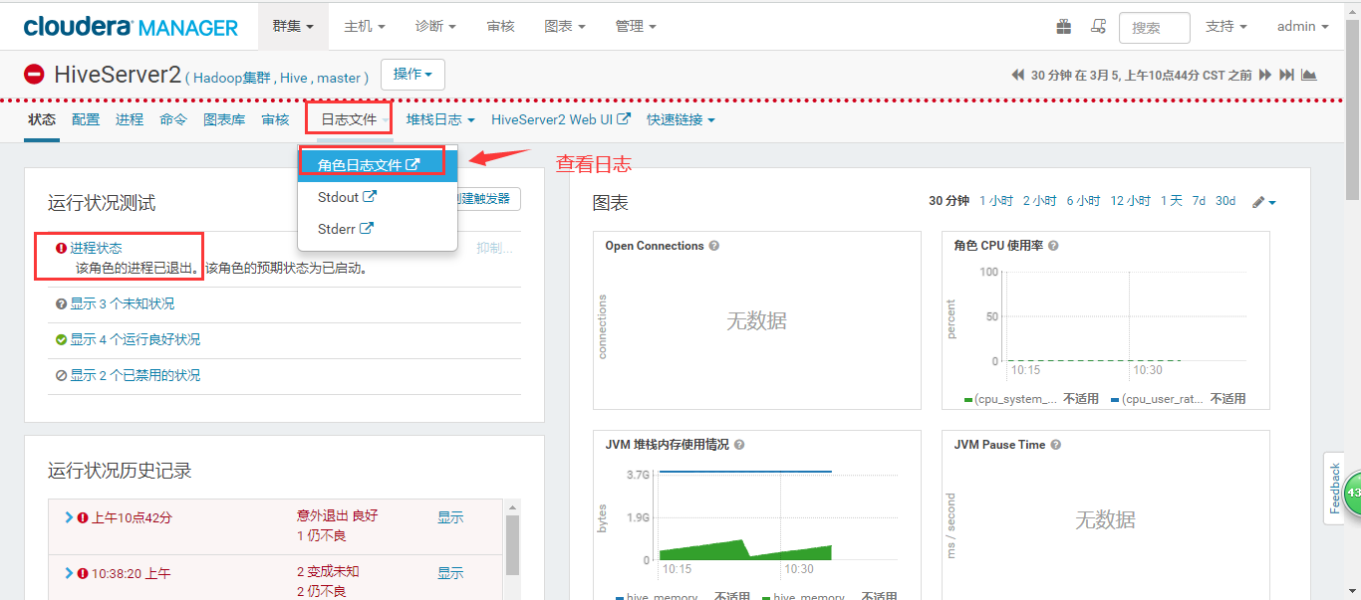1361x600 pixels.
Task: Set chart range to 6小时
Action: [1084, 201]
